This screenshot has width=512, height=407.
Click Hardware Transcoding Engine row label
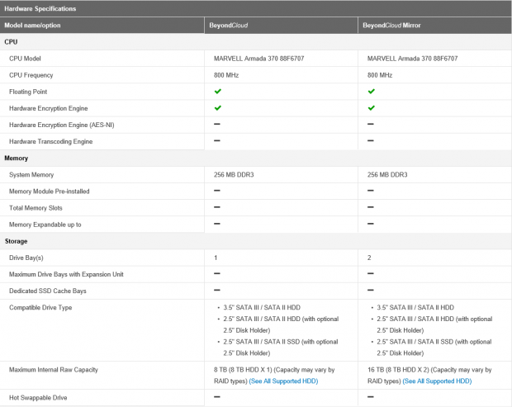[51, 142]
